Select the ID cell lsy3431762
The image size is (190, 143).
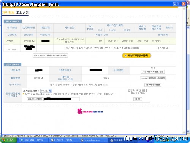click(x=29, y=41)
